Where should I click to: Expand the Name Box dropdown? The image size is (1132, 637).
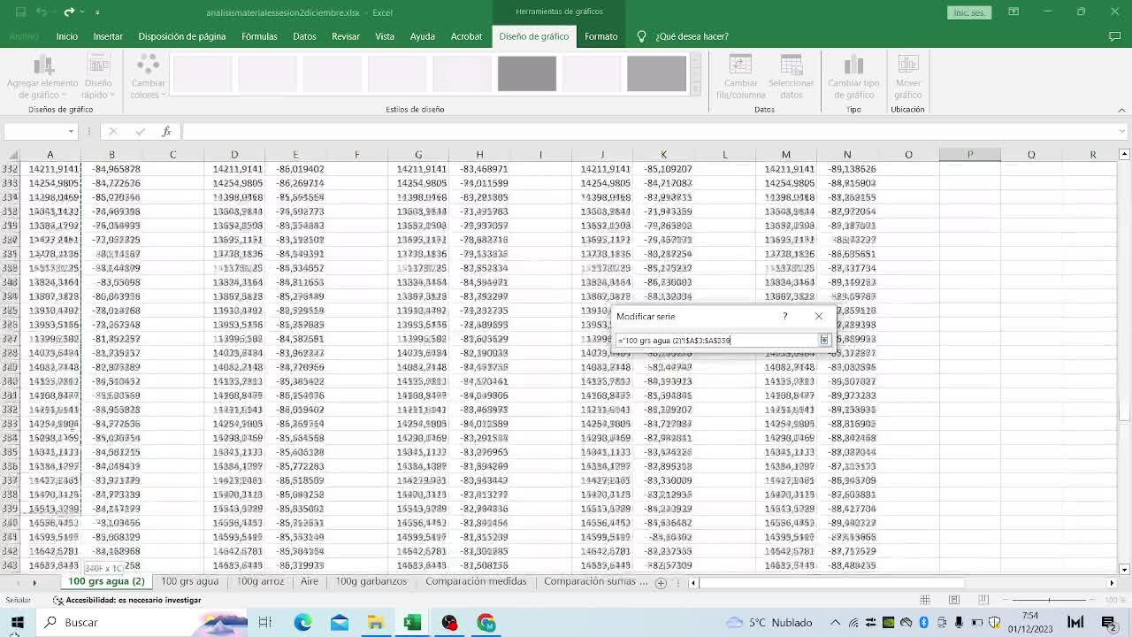71,132
